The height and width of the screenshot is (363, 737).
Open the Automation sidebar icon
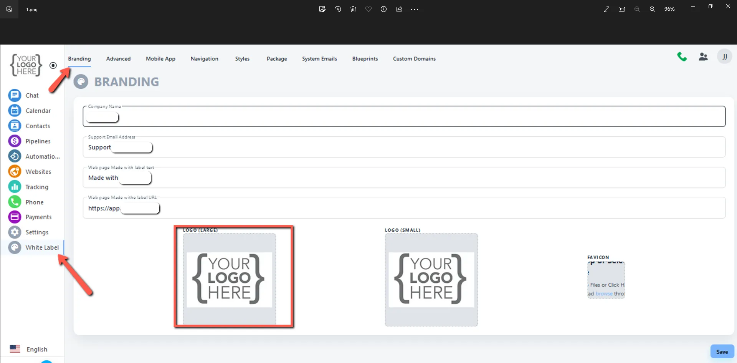[x=15, y=156]
